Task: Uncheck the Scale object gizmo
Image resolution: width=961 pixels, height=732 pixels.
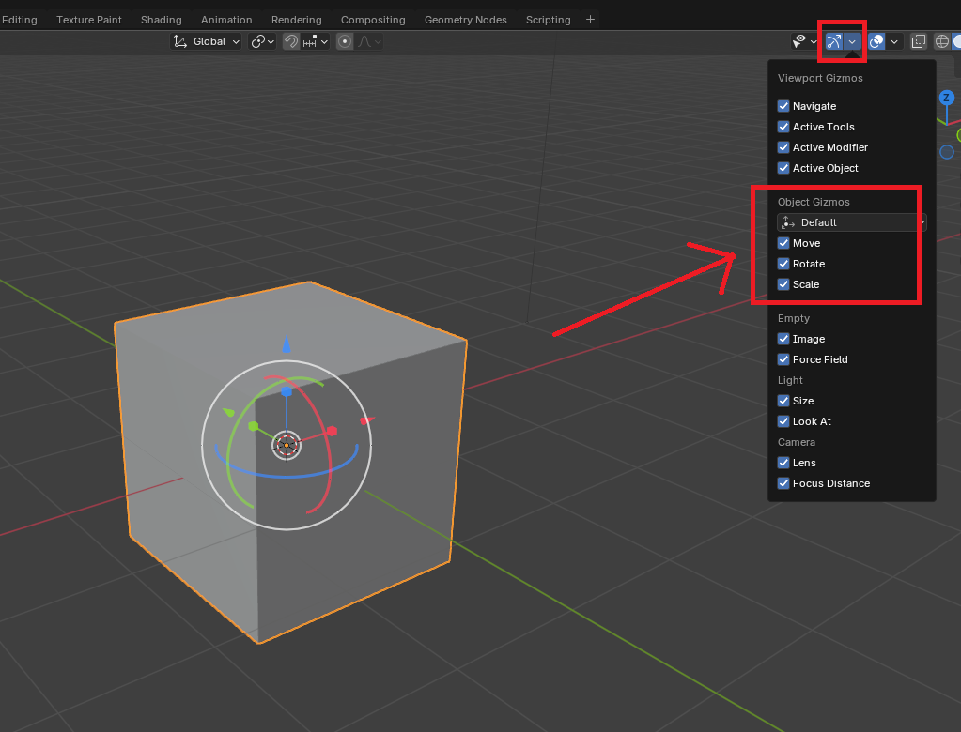Action: click(x=783, y=284)
